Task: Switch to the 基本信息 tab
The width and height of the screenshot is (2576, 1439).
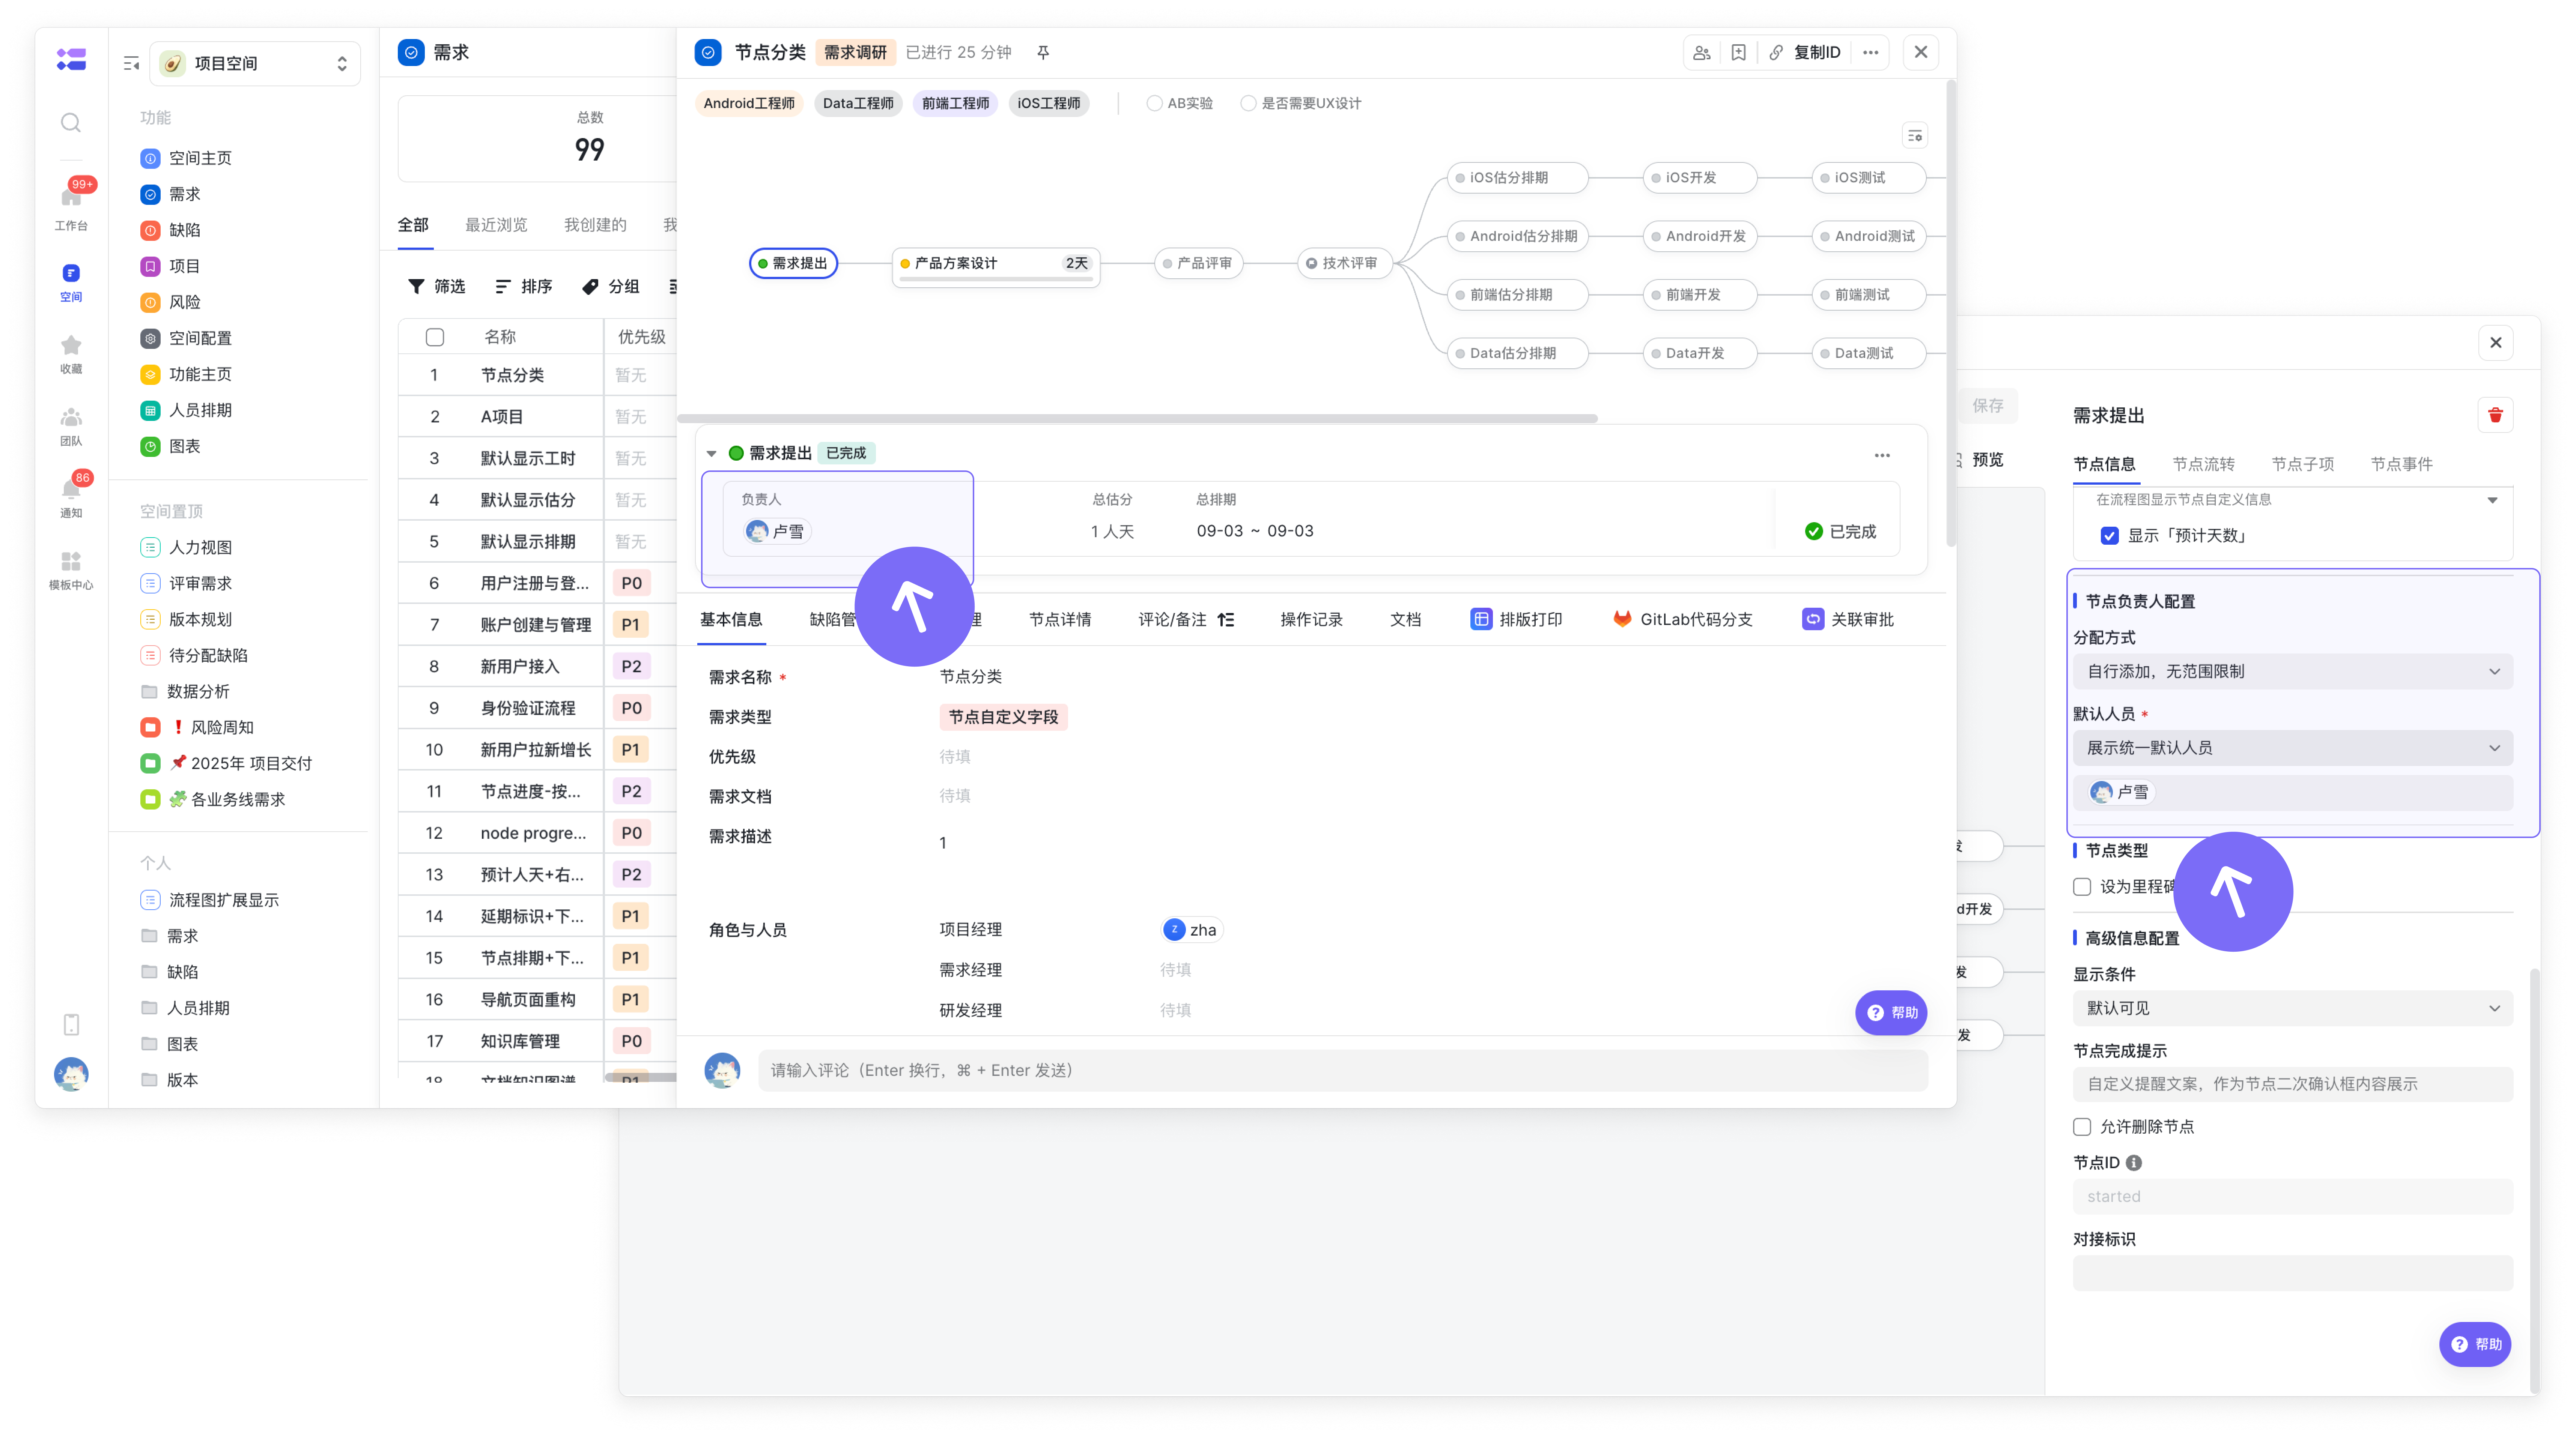Action: (x=731, y=620)
